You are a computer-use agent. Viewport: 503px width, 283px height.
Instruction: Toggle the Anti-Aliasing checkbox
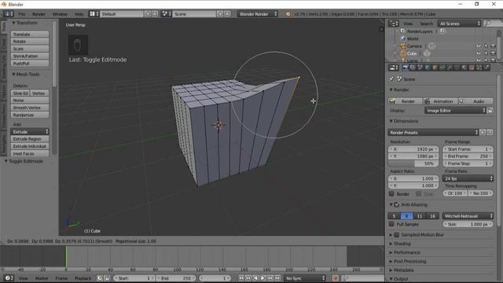(397, 204)
